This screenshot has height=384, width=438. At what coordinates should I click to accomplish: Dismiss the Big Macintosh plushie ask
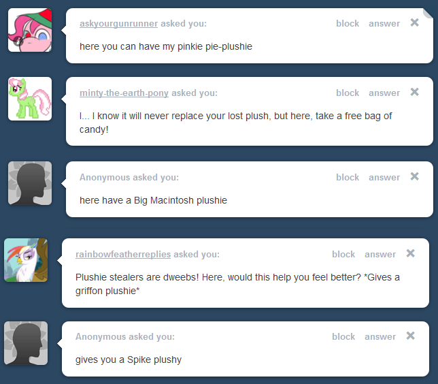point(415,176)
